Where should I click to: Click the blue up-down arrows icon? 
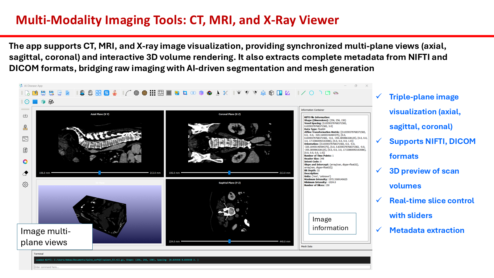click(x=107, y=93)
